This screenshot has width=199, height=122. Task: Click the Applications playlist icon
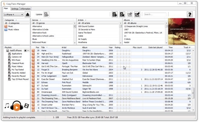[9, 54]
